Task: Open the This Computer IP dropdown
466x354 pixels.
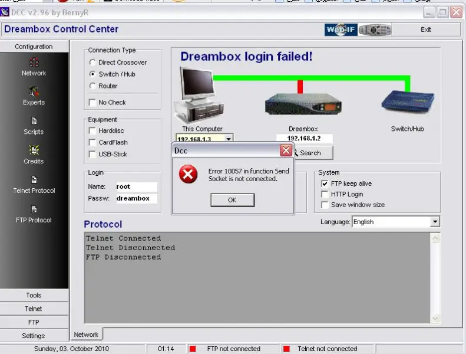Action: click(x=229, y=139)
